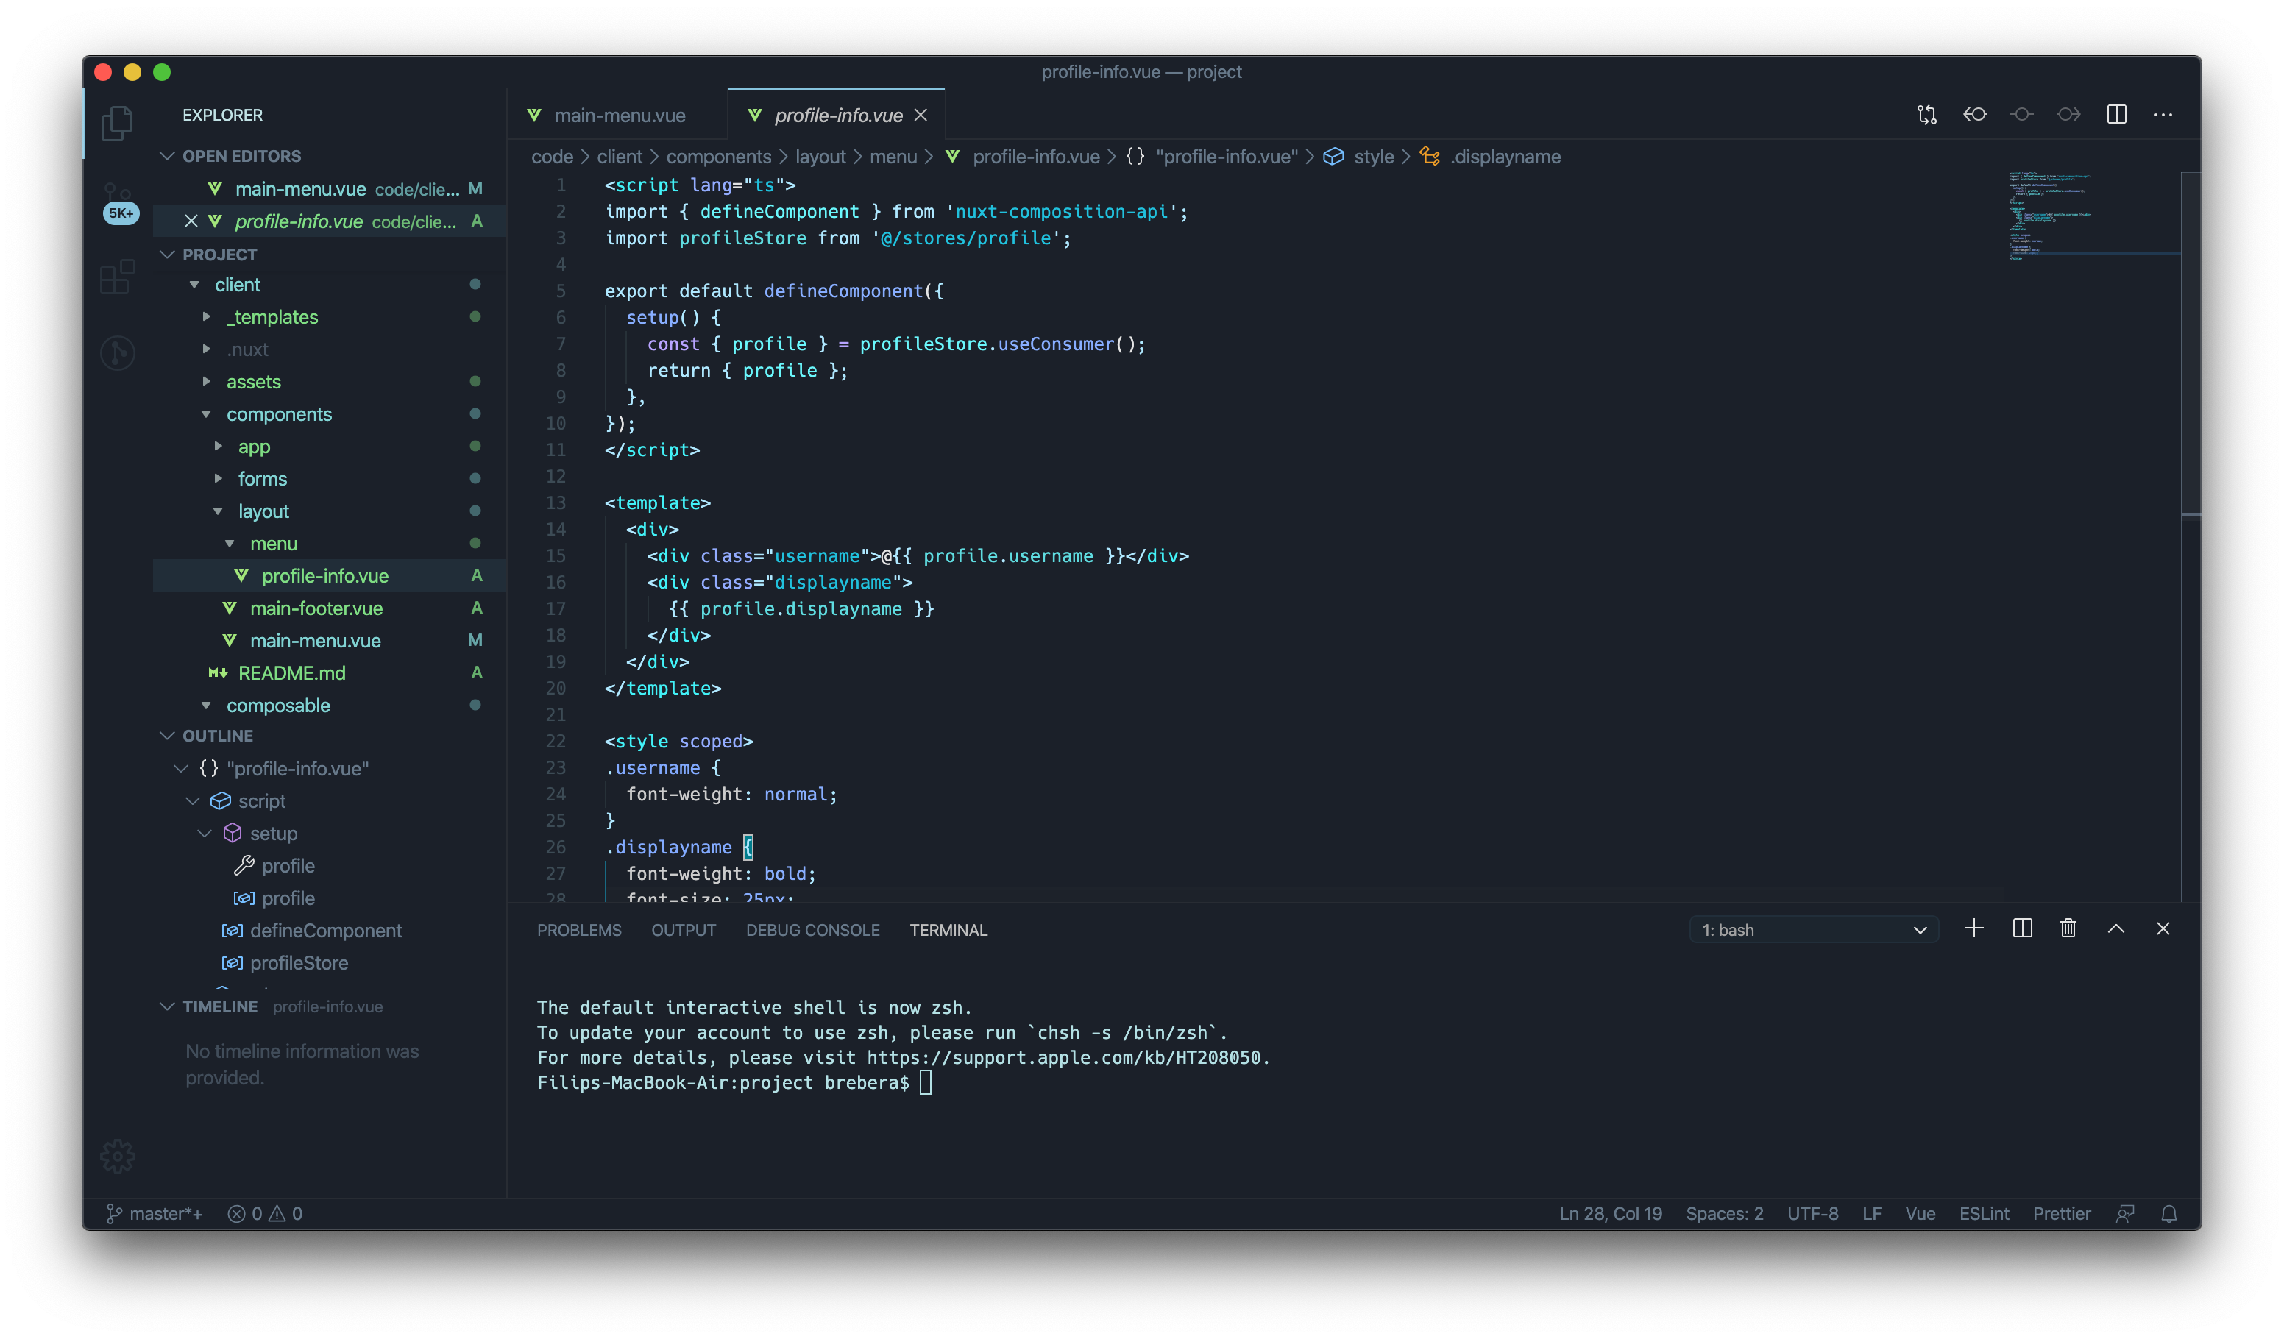Click the main-menu.vue editor tab
This screenshot has width=2284, height=1339.
coord(618,115)
